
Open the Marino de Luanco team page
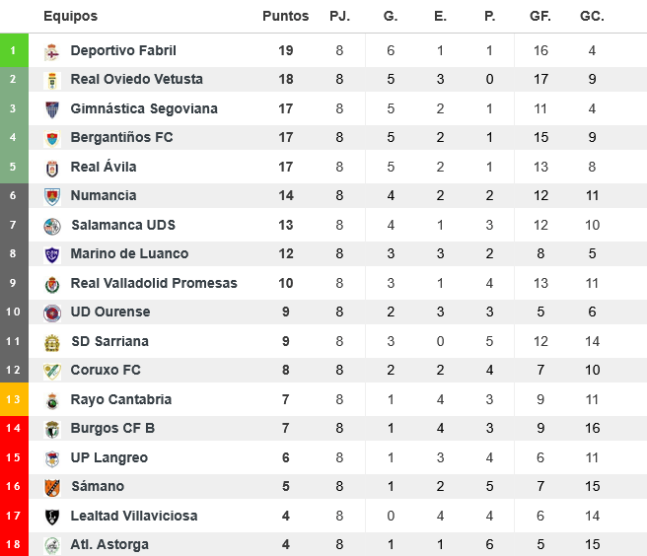(x=129, y=253)
